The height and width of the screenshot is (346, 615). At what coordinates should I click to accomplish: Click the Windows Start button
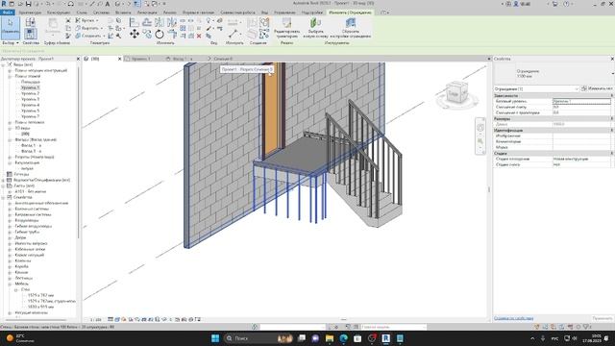click(x=215, y=338)
